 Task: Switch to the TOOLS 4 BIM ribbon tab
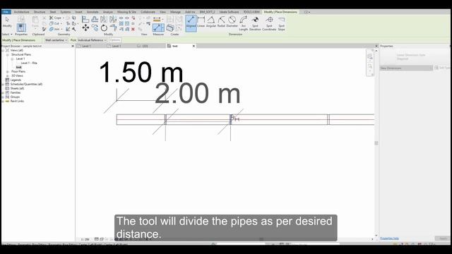(x=251, y=12)
